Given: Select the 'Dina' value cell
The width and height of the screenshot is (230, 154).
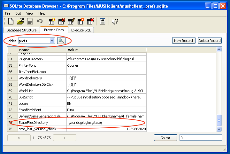Looking at the screenshot, I should pyautogui.click(x=106, y=110).
